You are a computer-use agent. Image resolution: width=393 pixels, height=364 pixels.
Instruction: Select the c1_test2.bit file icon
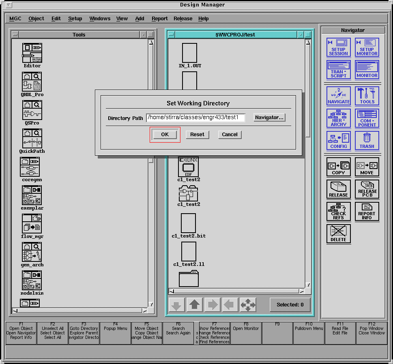(x=188, y=223)
